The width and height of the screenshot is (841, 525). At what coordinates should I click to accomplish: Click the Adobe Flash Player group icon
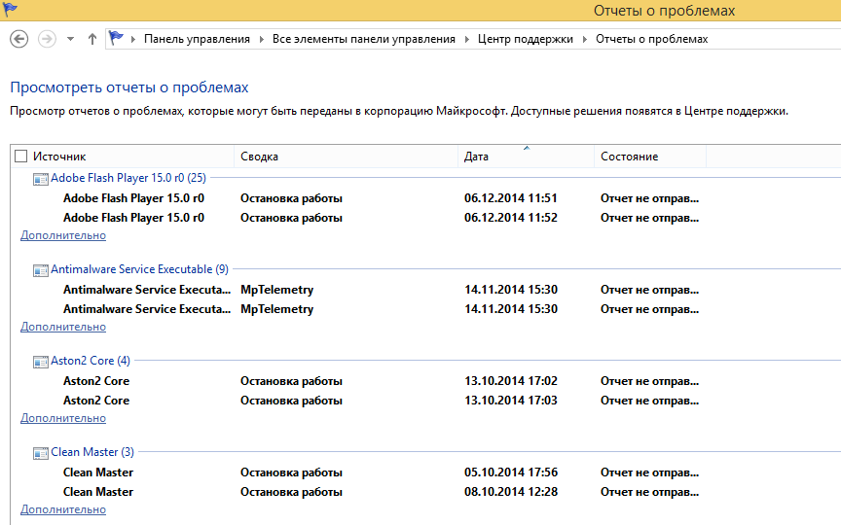[41, 179]
